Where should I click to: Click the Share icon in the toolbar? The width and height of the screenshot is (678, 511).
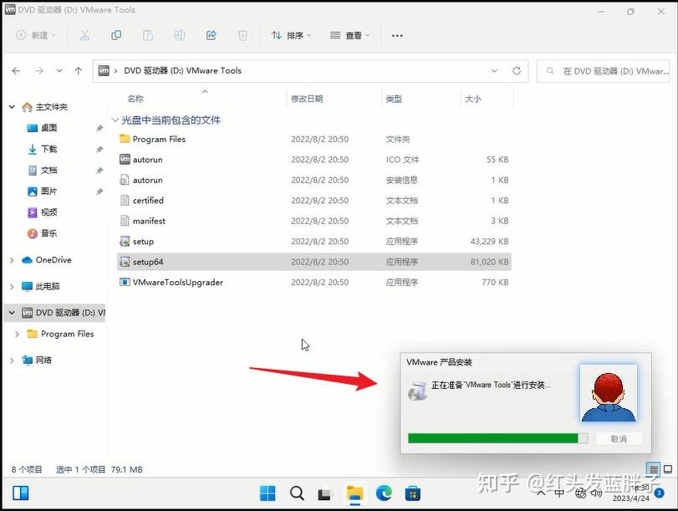coord(211,35)
